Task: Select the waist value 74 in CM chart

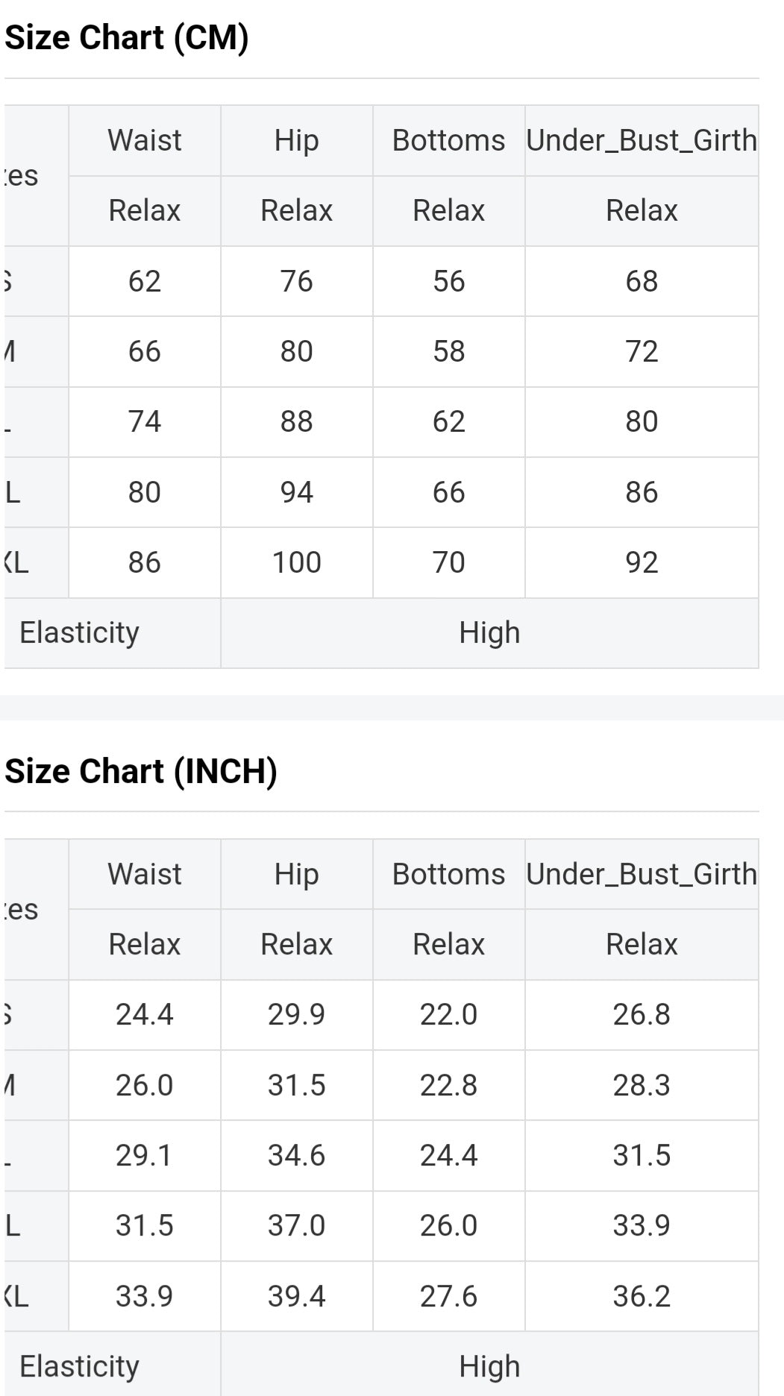Action: click(145, 421)
